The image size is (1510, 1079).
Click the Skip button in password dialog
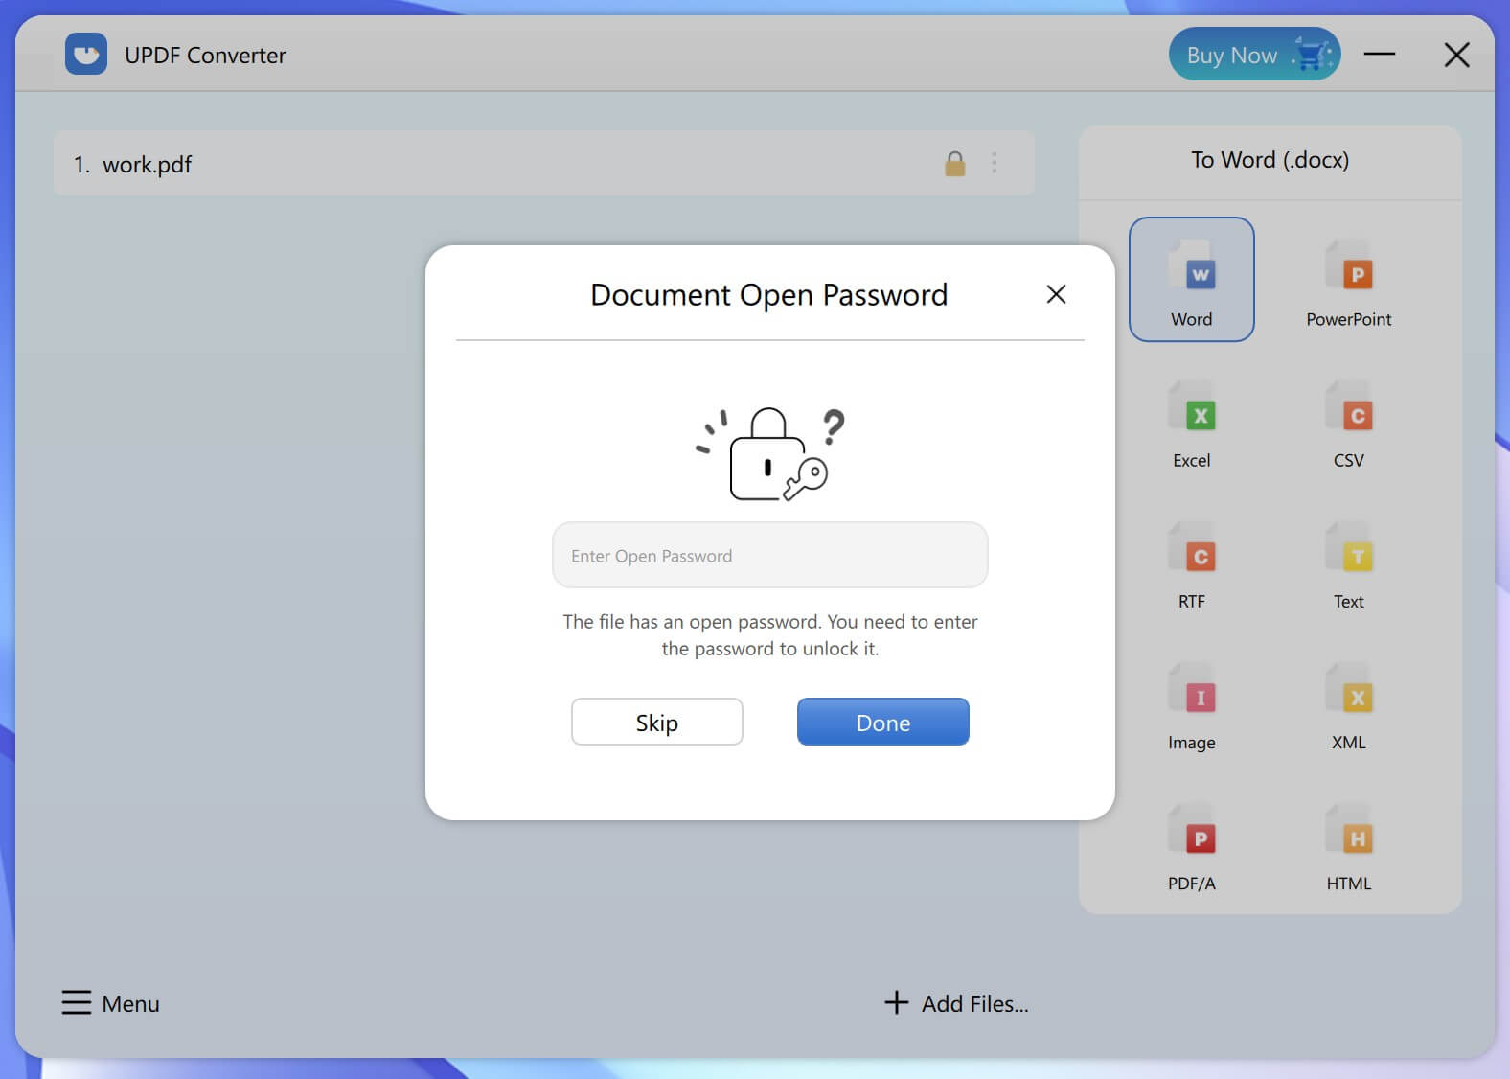656,723
